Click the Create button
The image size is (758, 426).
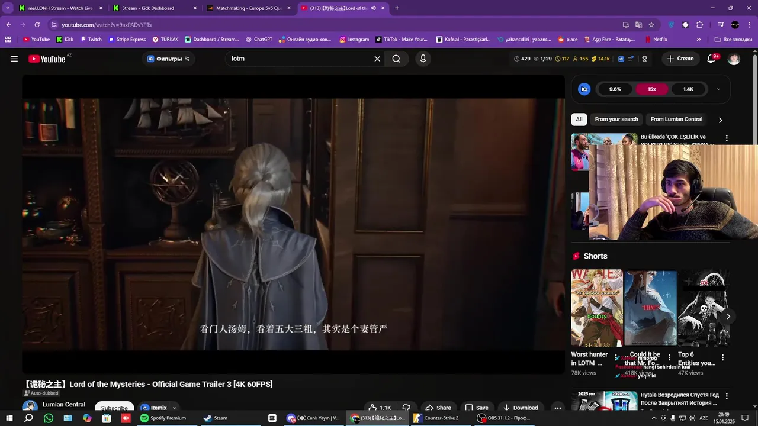[x=680, y=59]
